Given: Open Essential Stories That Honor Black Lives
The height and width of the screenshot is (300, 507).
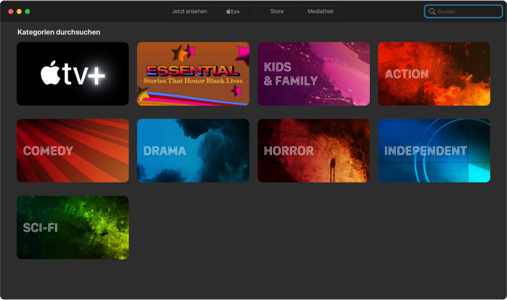Looking at the screenshot, I should pyautogui.click(x=193, y=74).
